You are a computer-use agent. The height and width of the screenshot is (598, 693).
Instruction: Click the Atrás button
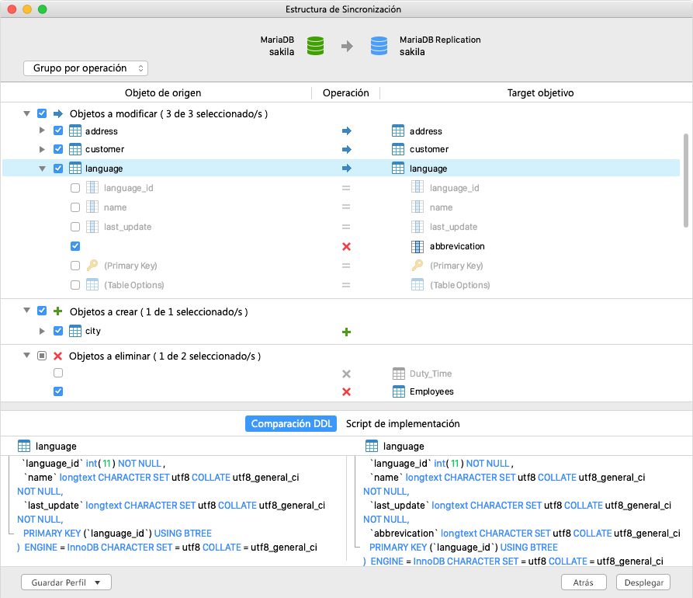point(584,582)
